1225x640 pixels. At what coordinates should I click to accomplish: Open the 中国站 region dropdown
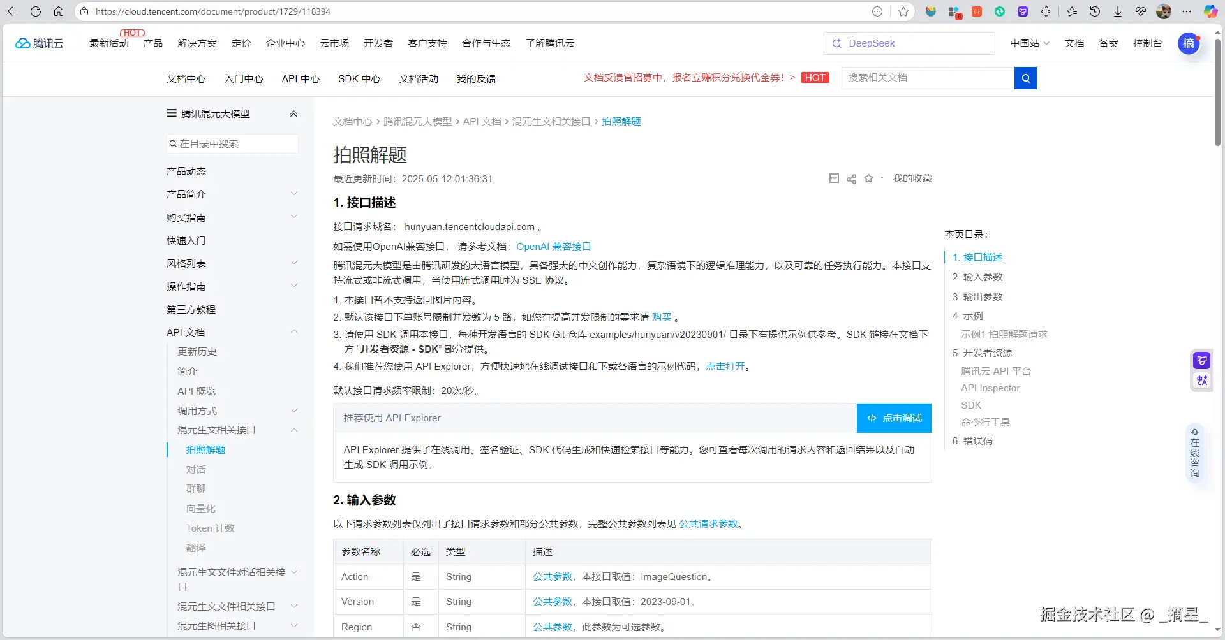click(1029, 43)
